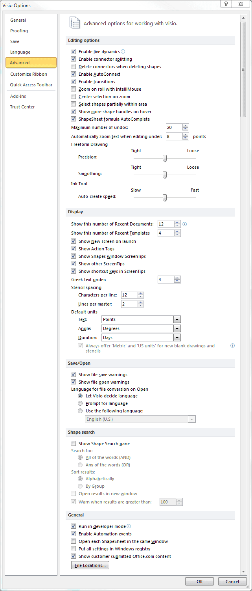The image size is (252, 591).
Task: Check Show Shape Search pane
Action: tap(73, 444)
